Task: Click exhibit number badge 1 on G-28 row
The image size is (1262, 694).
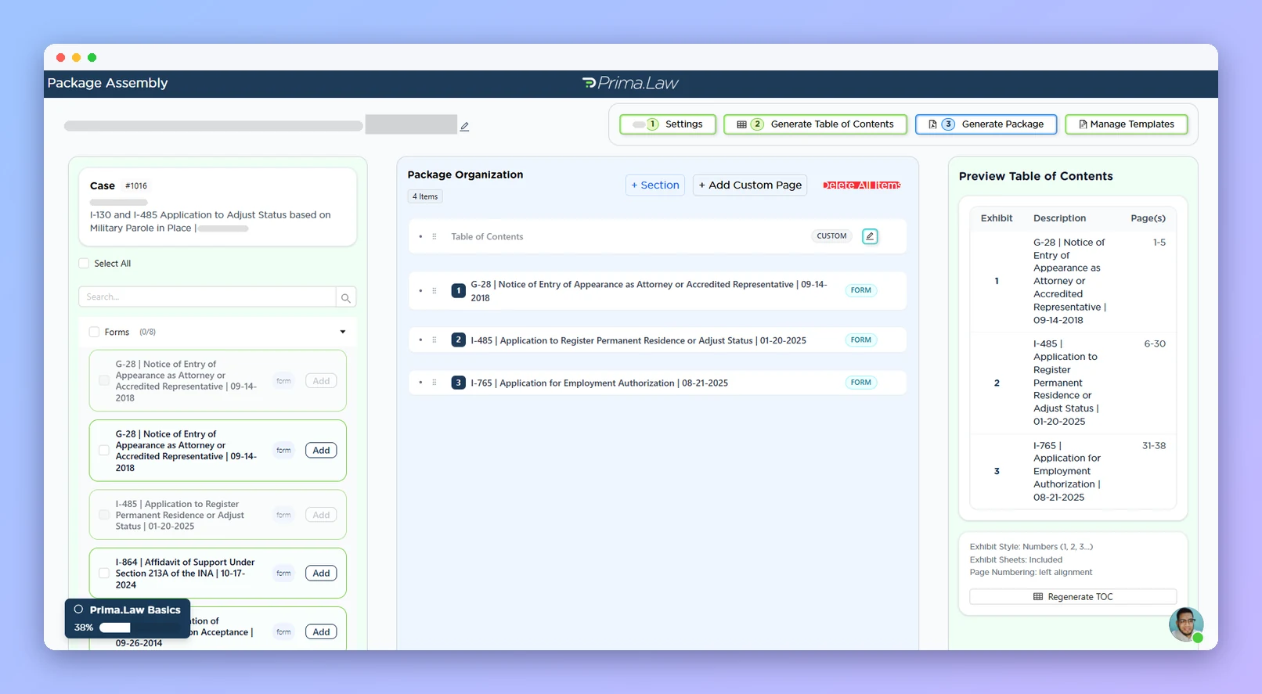Action: coord(459,290)
